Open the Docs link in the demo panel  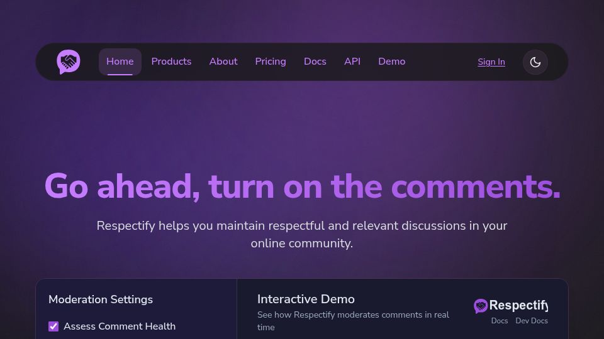coord(499,321)
